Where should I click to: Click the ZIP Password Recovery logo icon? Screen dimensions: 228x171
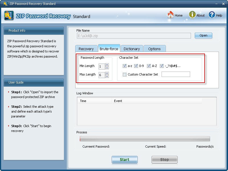[x=9, y=16]
